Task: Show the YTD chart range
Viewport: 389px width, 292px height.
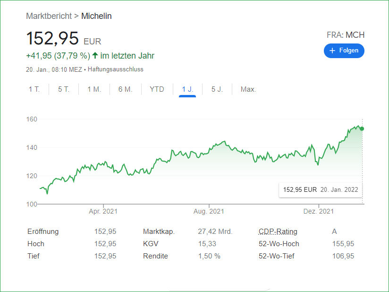Action: click(157, 89)
